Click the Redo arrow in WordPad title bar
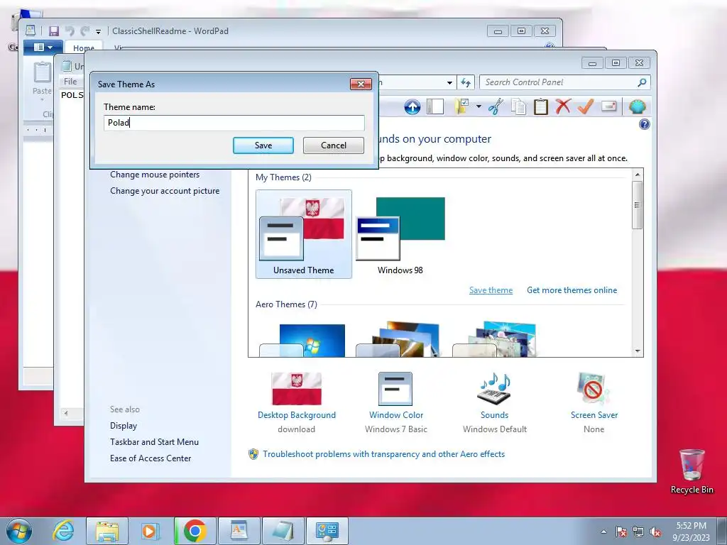 pos(84,31)
